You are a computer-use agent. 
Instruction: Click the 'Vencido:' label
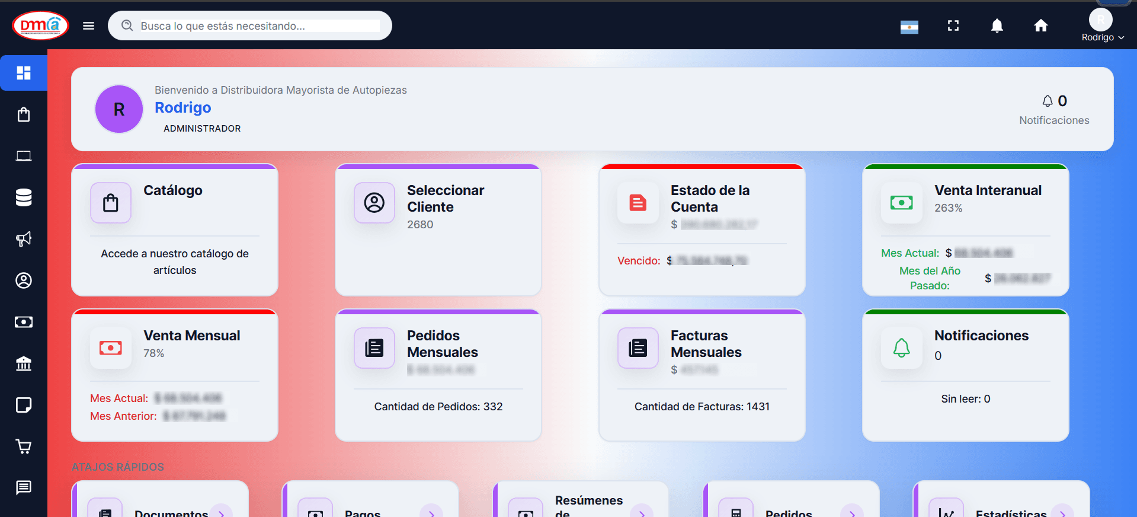639,261
